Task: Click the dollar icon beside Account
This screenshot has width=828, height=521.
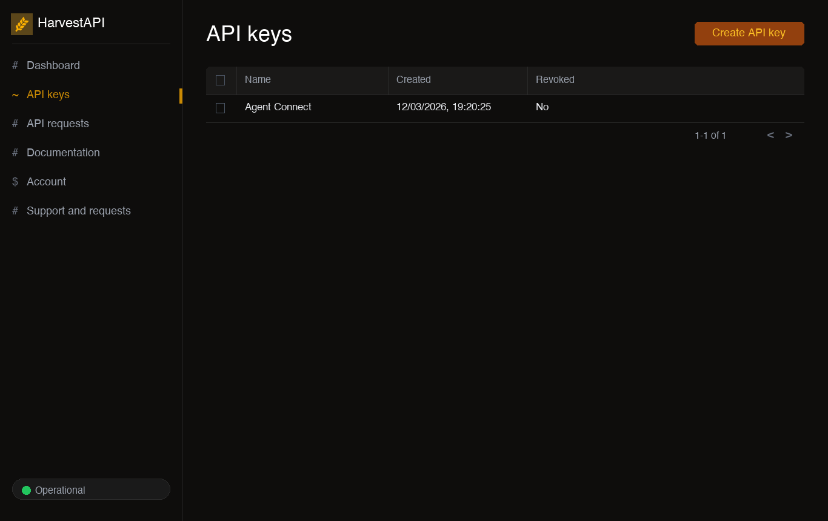Action: pyautogui.click(x=15, y=182)
